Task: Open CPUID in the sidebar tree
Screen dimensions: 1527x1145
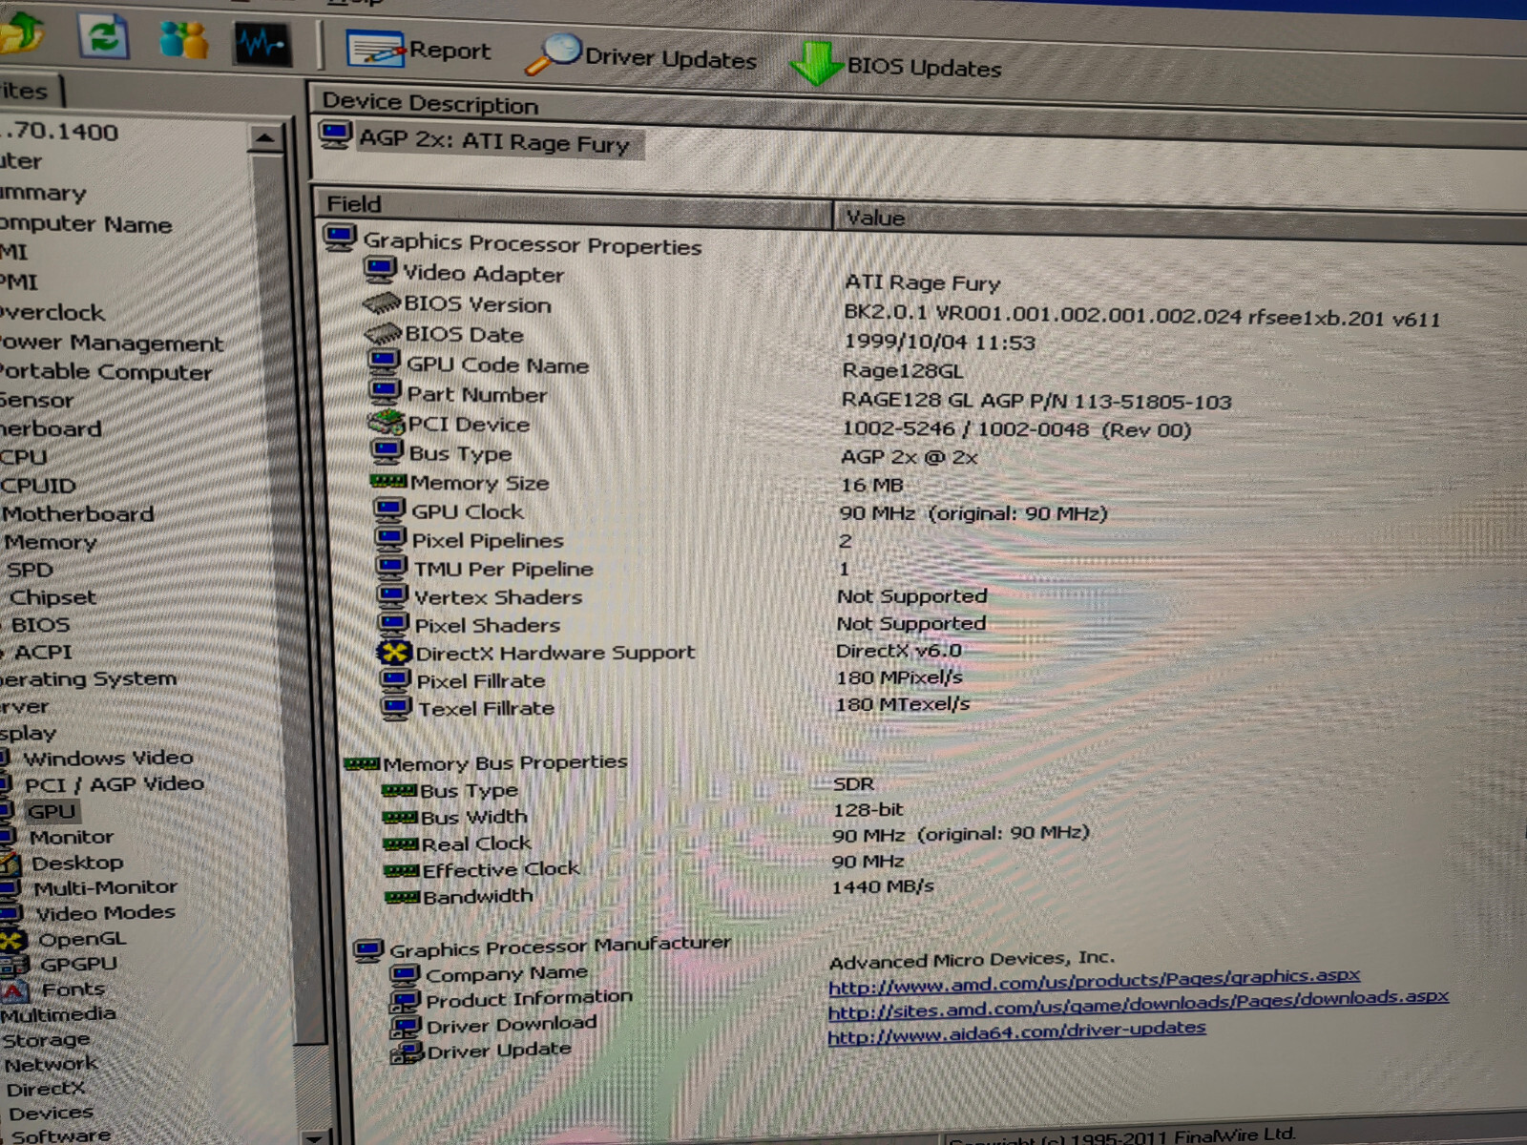Action: [x=38, y=486]
